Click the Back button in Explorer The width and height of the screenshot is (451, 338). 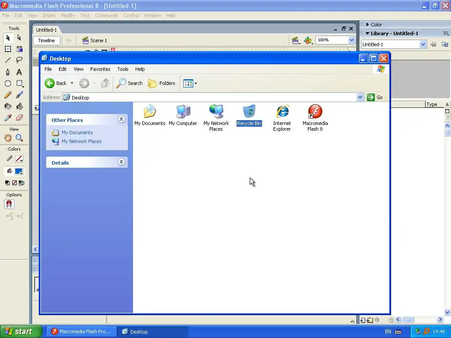56,83
